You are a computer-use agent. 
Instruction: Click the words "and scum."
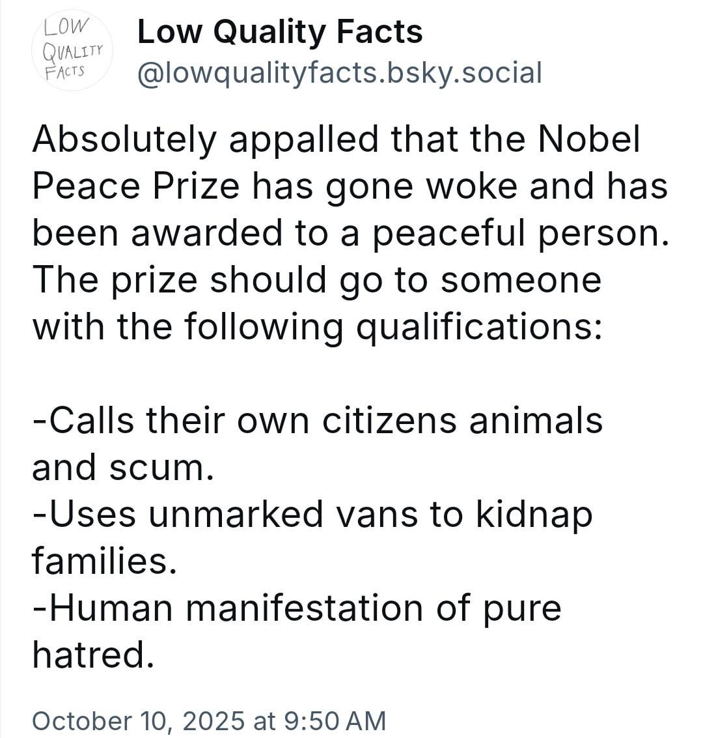click(123, 468)
